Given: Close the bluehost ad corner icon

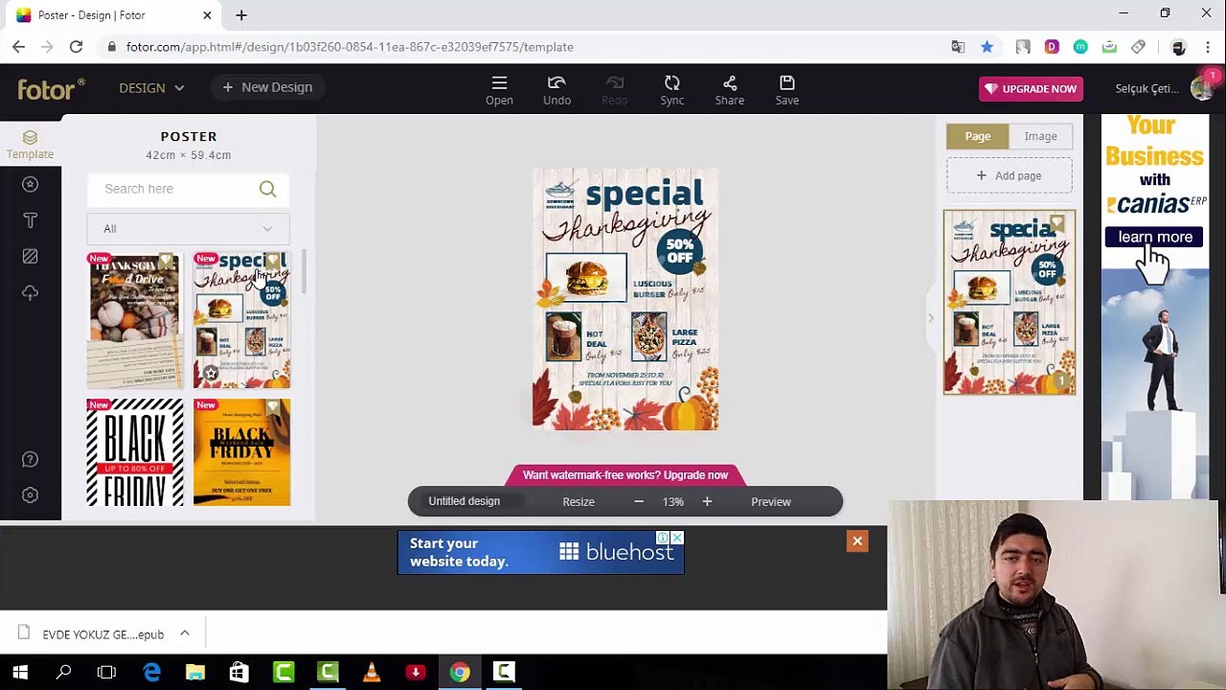Looking at the screenshot, I should pyautogui.click(x=676, y=538).
